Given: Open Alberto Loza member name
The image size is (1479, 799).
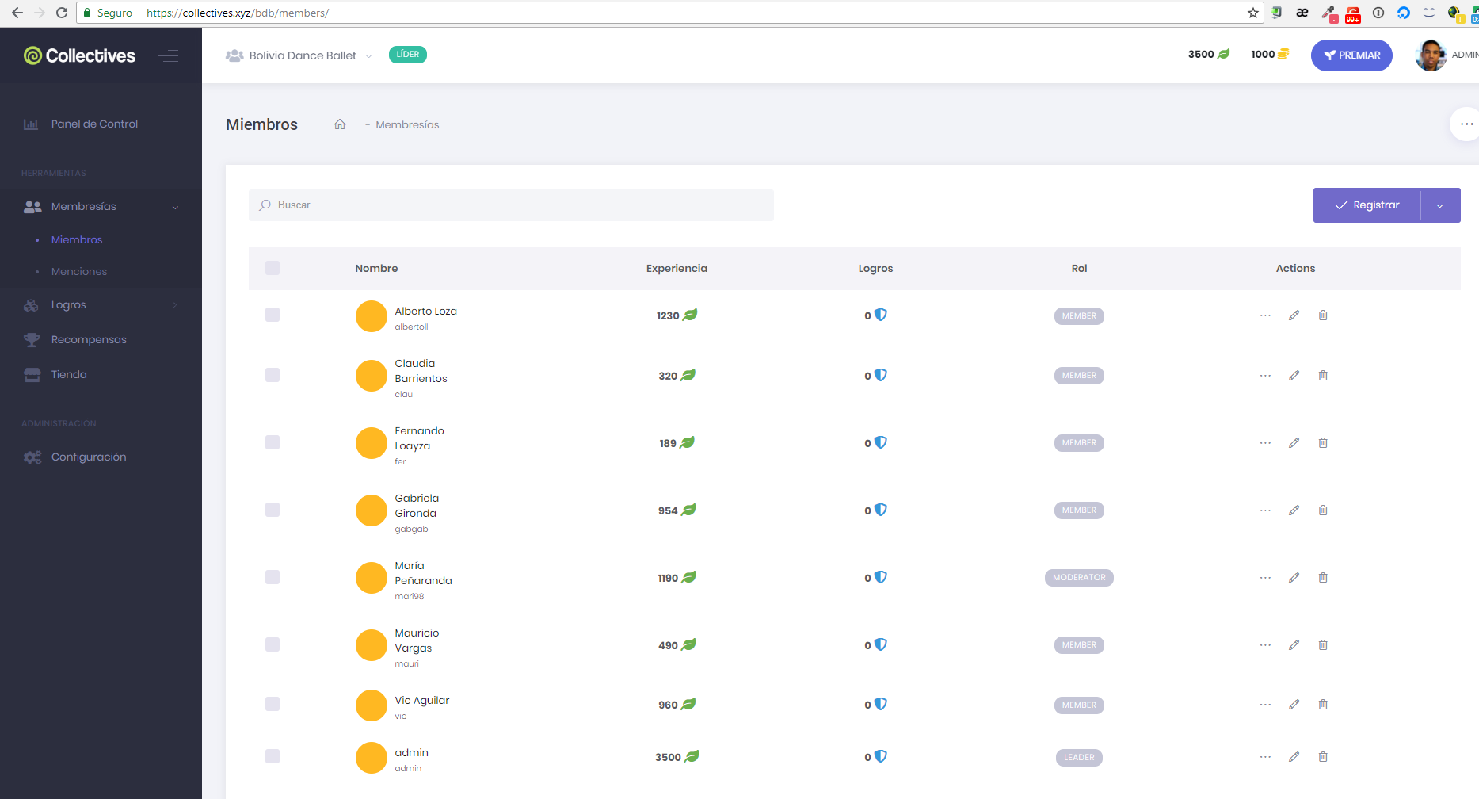Looking at the screenshot, I should (x=426, y=312).
